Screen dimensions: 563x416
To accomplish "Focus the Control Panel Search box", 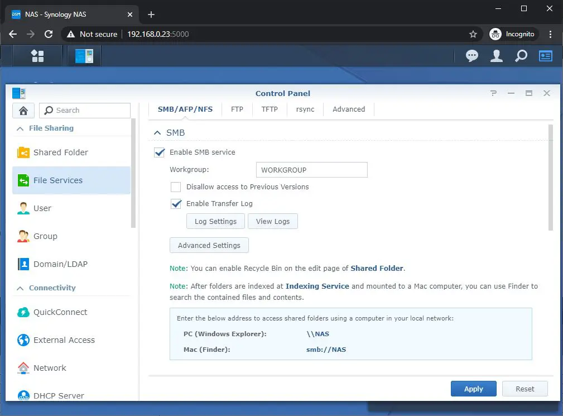I will [x=85, y=111].
